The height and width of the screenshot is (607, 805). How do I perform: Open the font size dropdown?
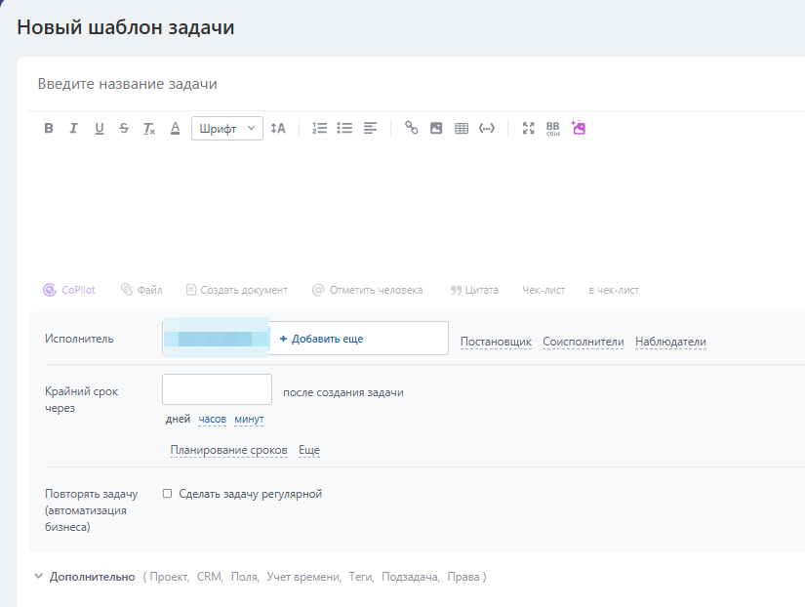click(x=278, y=128)
